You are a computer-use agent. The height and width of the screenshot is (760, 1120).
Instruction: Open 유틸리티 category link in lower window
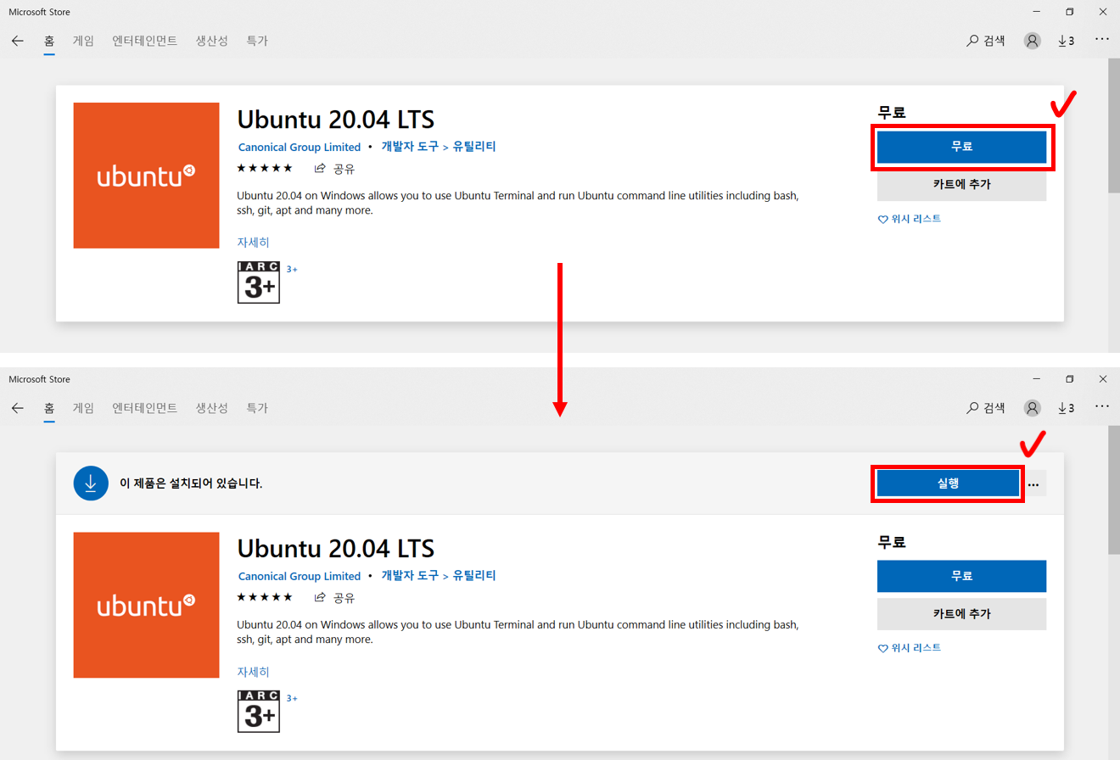(474, 576)
